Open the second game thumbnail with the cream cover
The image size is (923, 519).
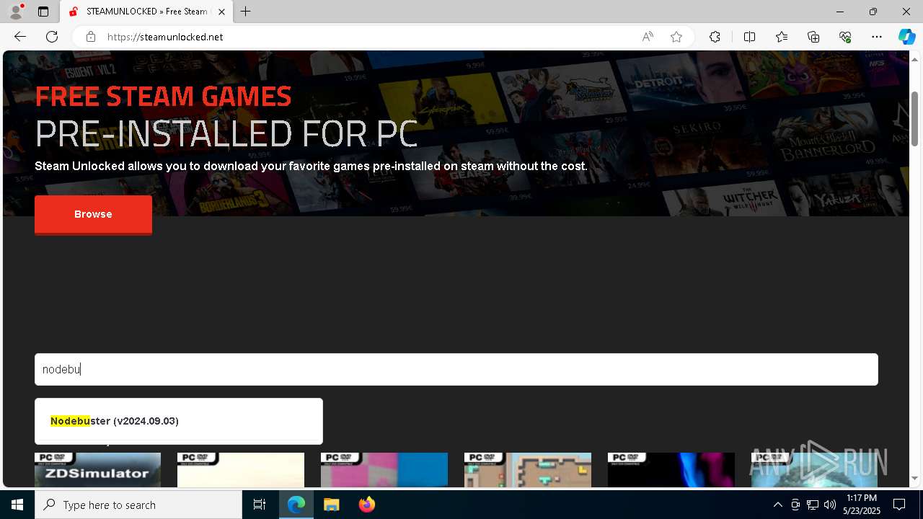241,469
